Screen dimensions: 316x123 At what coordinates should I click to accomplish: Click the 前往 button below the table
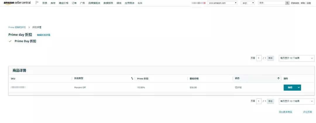(270, 101)
